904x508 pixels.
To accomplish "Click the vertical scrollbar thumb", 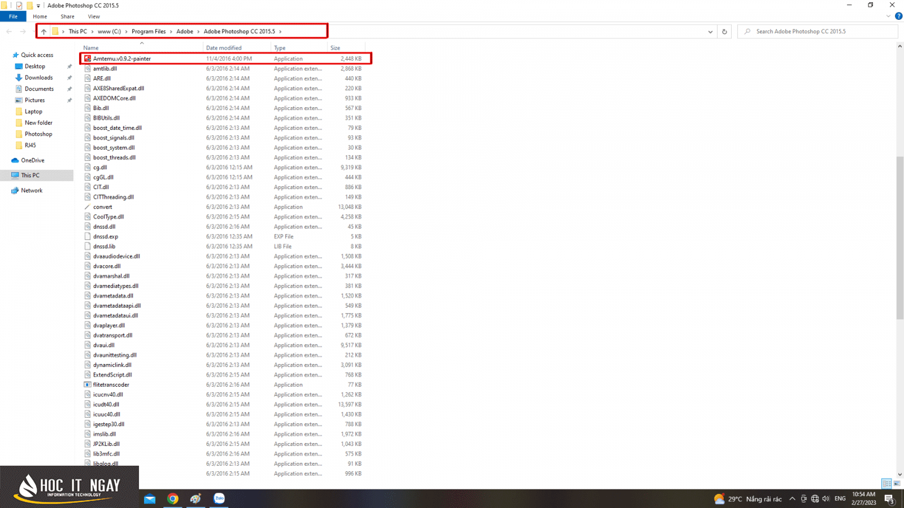I will pyautogui.click(x=899, y=238).
